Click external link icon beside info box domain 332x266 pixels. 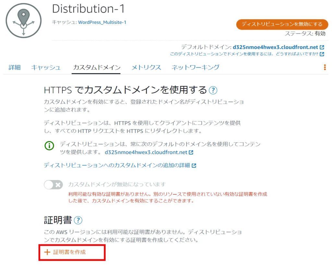pos(191,152)
